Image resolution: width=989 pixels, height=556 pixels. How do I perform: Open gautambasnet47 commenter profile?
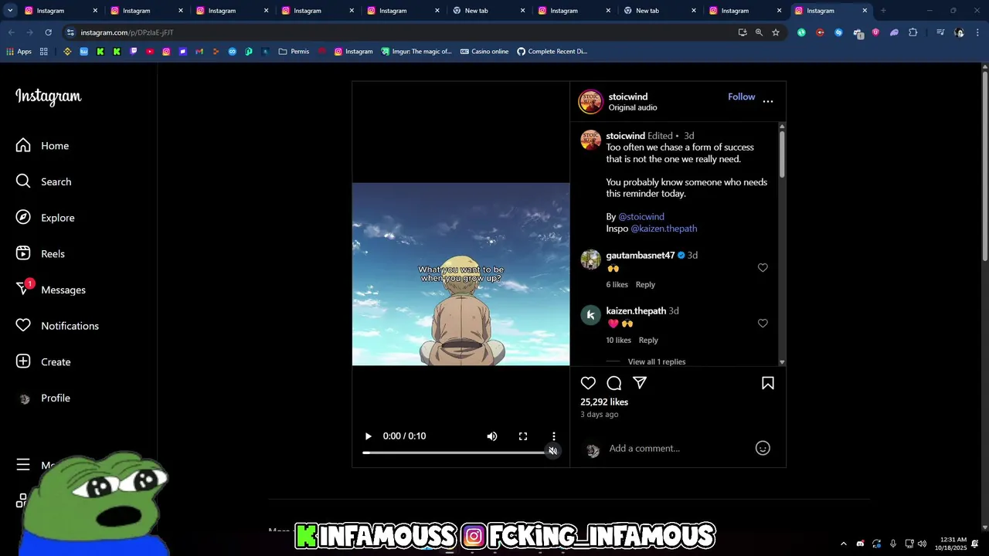[x=641, y=255]
